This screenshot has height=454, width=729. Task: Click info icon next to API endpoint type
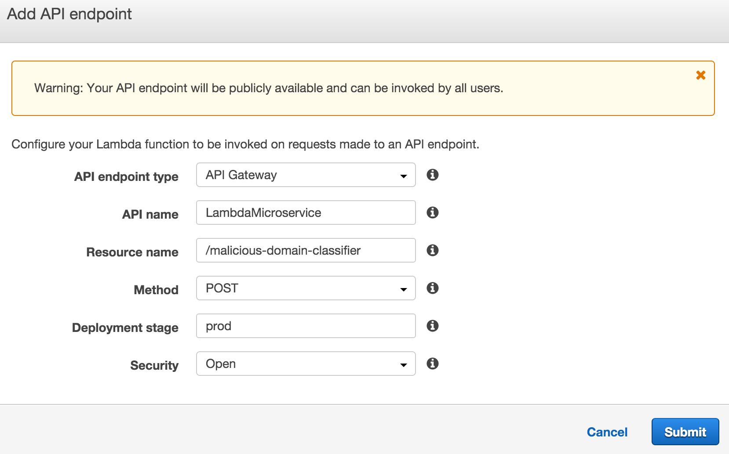pyautogui.click(x=433, y=175)
